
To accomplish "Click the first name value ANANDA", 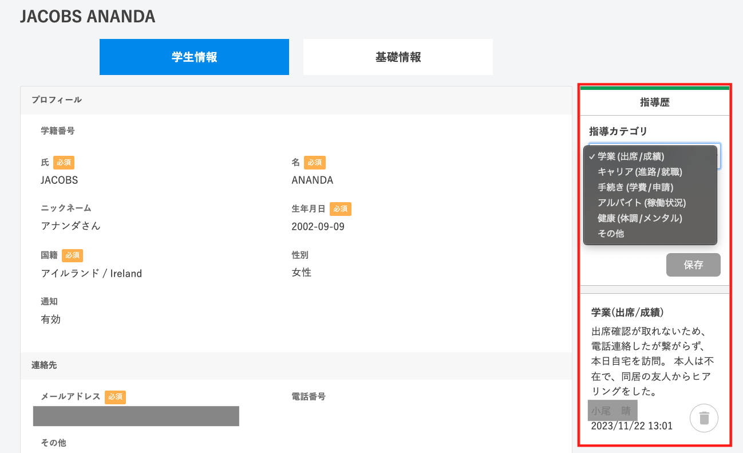I will pos(312,180).
